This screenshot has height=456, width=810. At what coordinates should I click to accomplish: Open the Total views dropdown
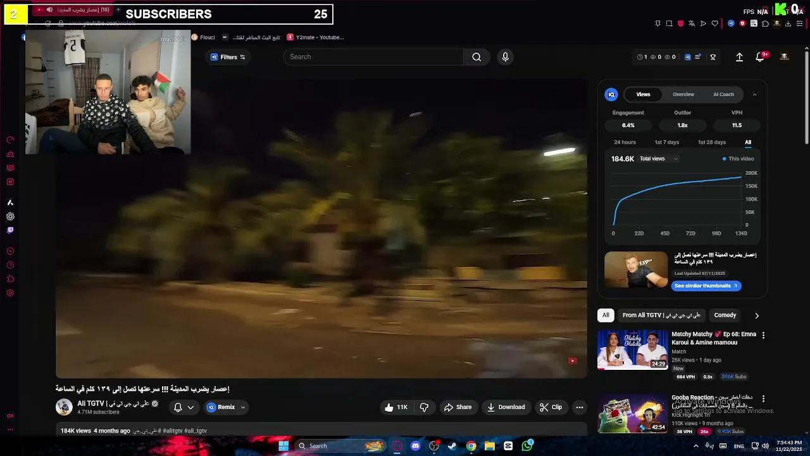click(x=659, y=159)
